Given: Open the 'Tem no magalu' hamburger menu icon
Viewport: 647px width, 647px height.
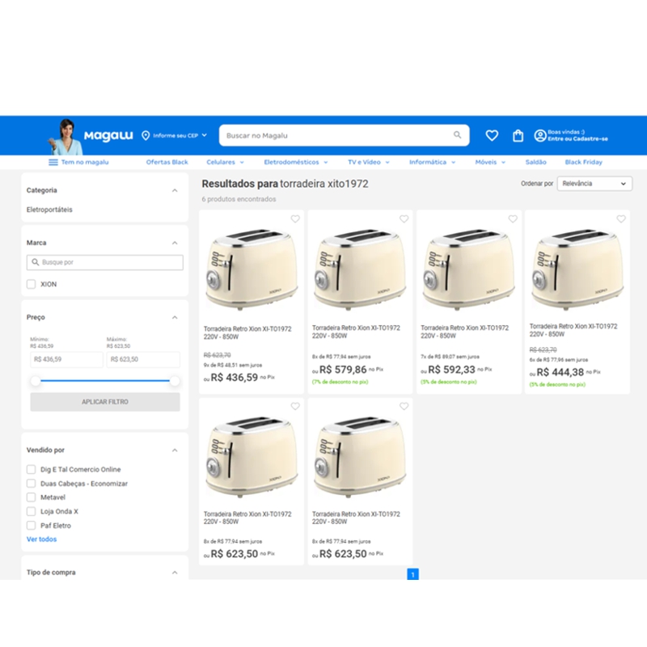Looking at the screenshot, I should (x=53, y=163).
